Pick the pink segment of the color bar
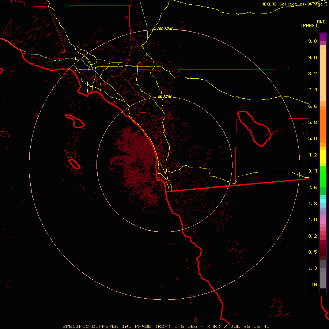329x329 pixels. pyautogui.click(x=323, y=222)
